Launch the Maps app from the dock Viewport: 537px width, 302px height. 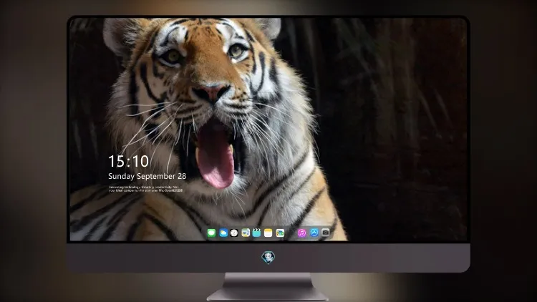coord(246,233)
